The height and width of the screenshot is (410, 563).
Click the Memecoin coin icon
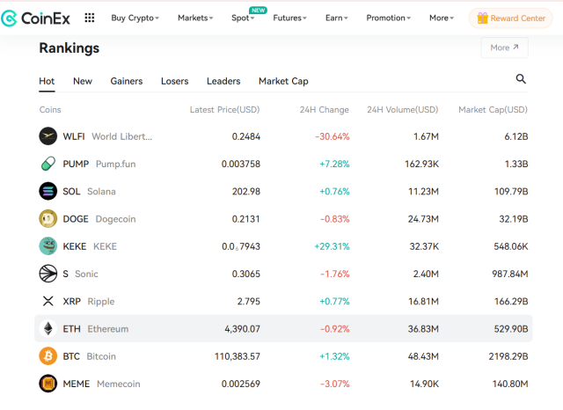pos(48,384)
